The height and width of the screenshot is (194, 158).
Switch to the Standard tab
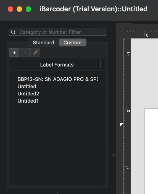44,43
